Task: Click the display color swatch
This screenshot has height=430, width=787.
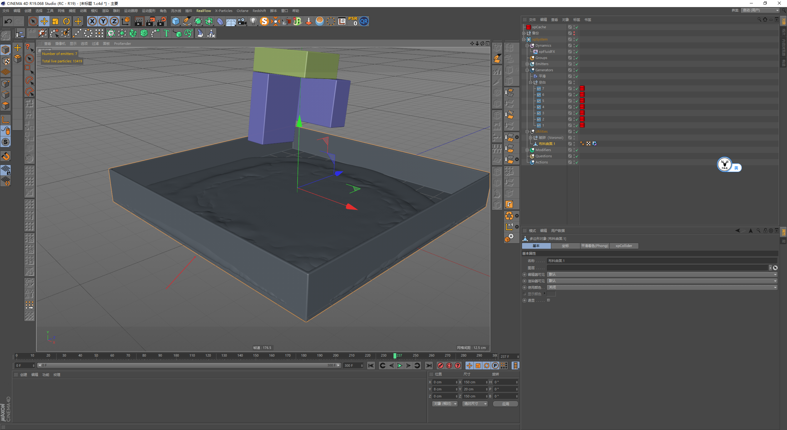Action: click(x=551, y=294)
